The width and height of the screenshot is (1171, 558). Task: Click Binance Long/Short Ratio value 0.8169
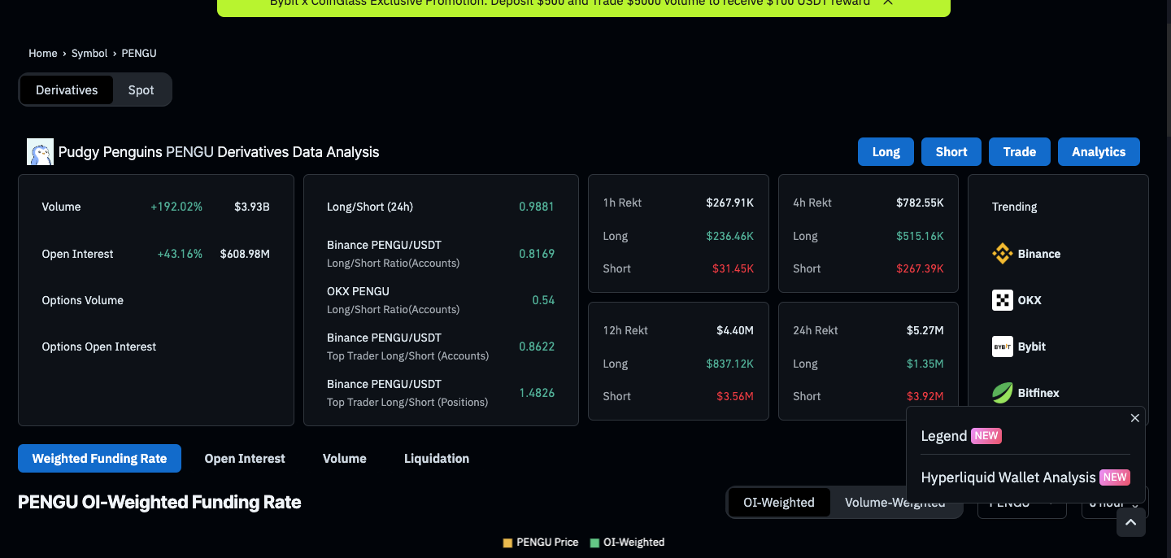click(x=537, y=254)
